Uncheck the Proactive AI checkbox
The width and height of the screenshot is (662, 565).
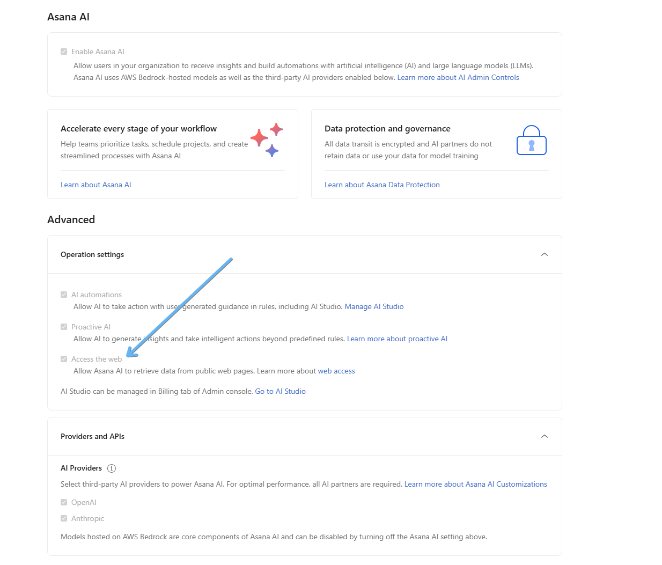tap(64, 327)
